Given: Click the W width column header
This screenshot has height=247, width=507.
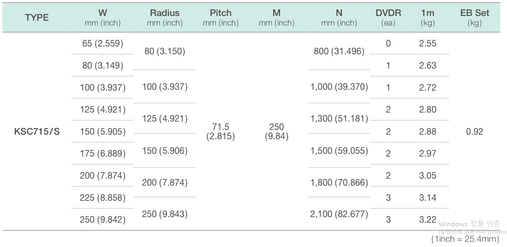Looking at the screenshot, I should tap(102, 18).
